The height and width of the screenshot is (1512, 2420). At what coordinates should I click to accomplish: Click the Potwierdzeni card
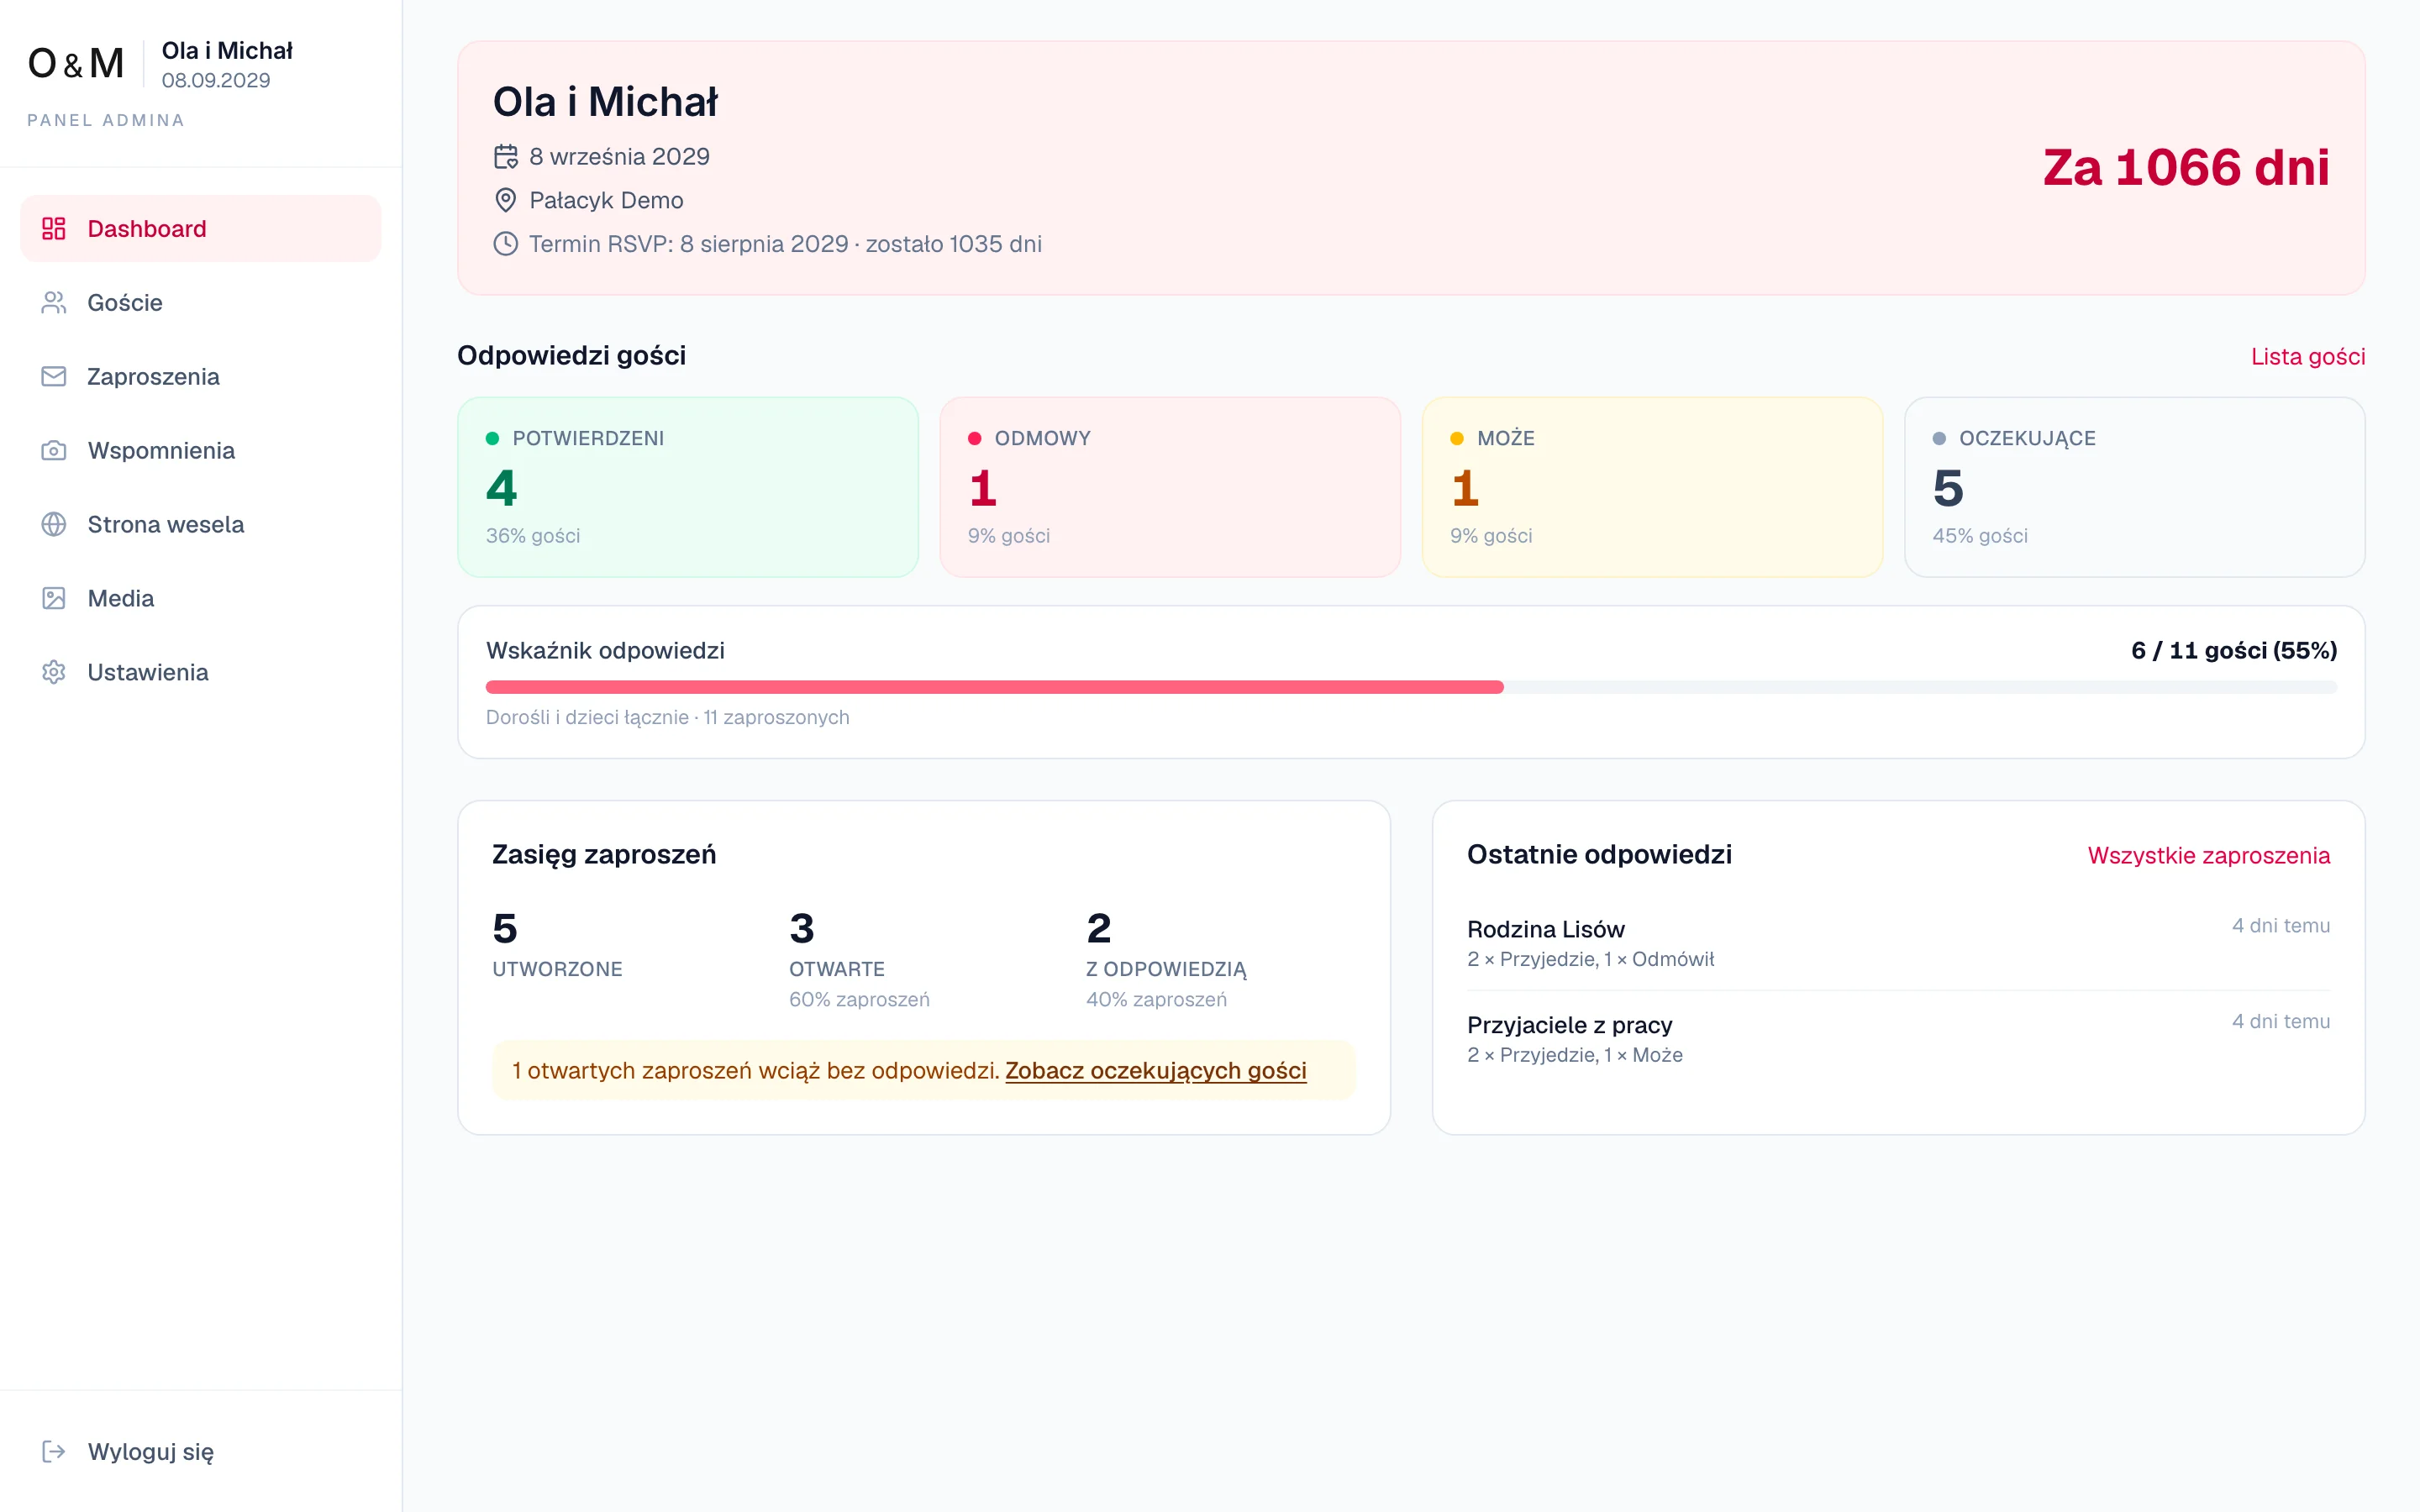(x=688, y=487)
